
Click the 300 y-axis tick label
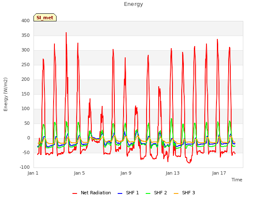pyautogui.click(x=26, y=50)
